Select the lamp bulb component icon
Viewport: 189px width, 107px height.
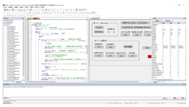42,13
